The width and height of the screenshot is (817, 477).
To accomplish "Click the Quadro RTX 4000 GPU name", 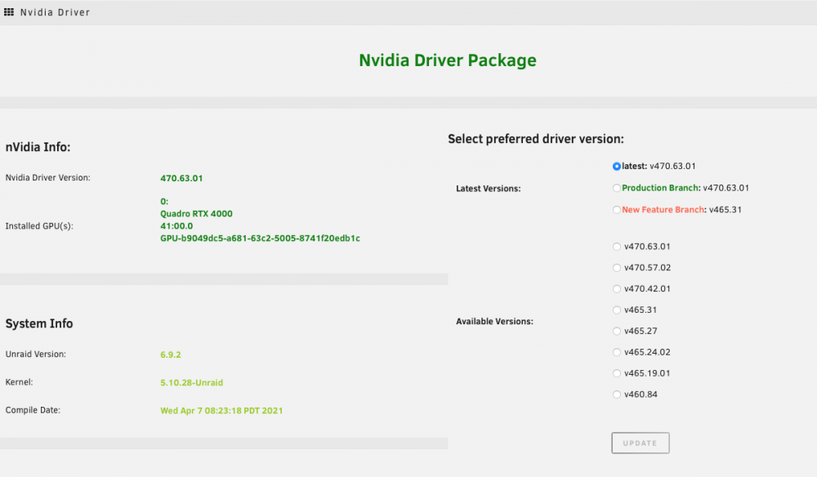I will click(196, 213).
